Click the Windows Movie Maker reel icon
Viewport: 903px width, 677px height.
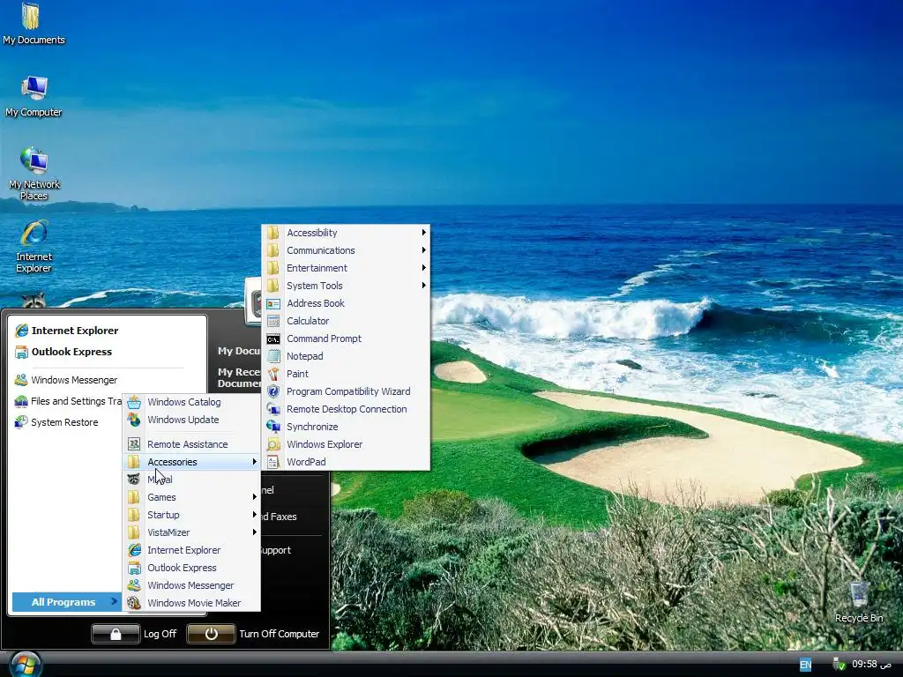pyautogui.click(x=134, y=603)
